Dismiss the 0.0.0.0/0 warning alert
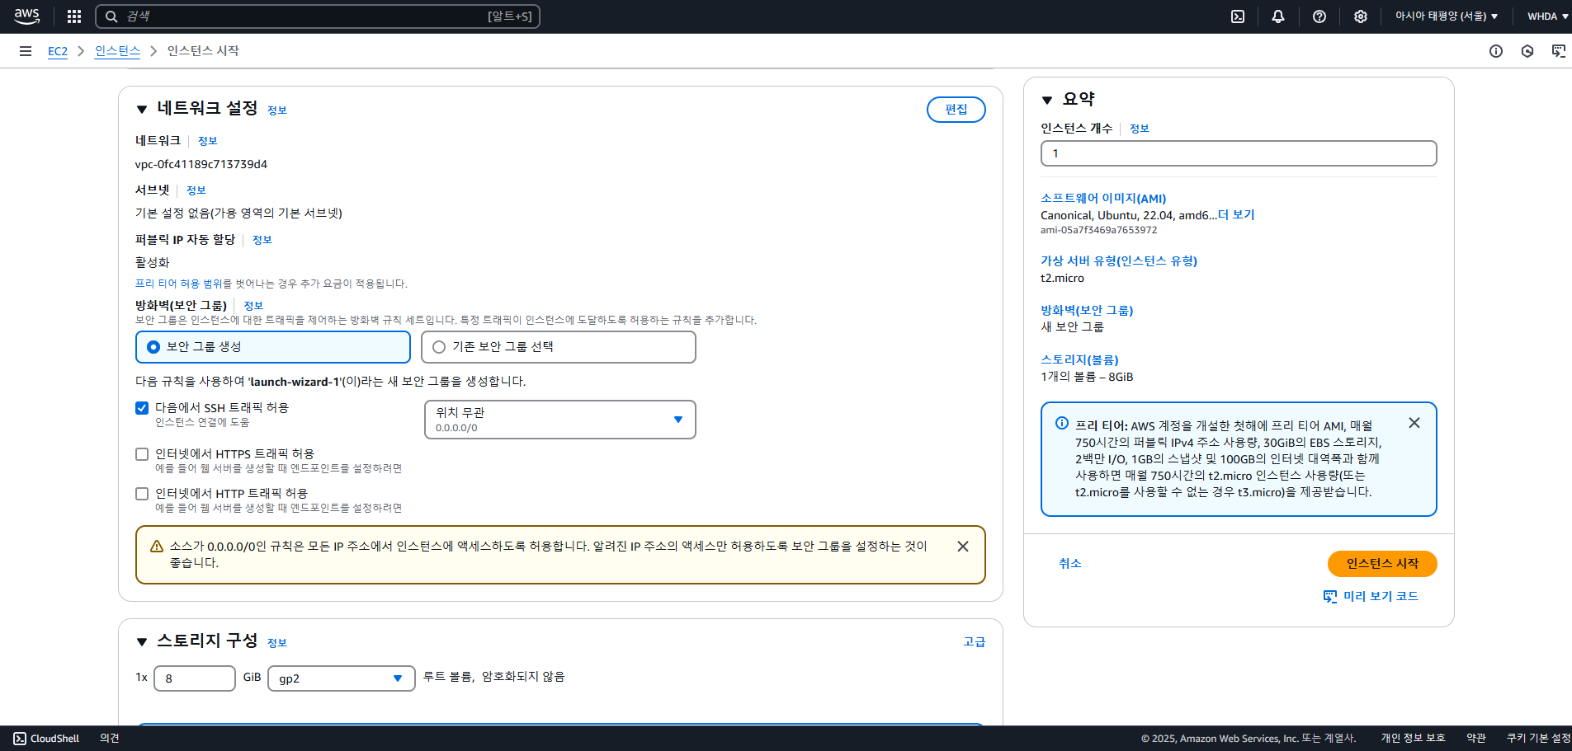1572x751 pixels. tap(963, 547)
